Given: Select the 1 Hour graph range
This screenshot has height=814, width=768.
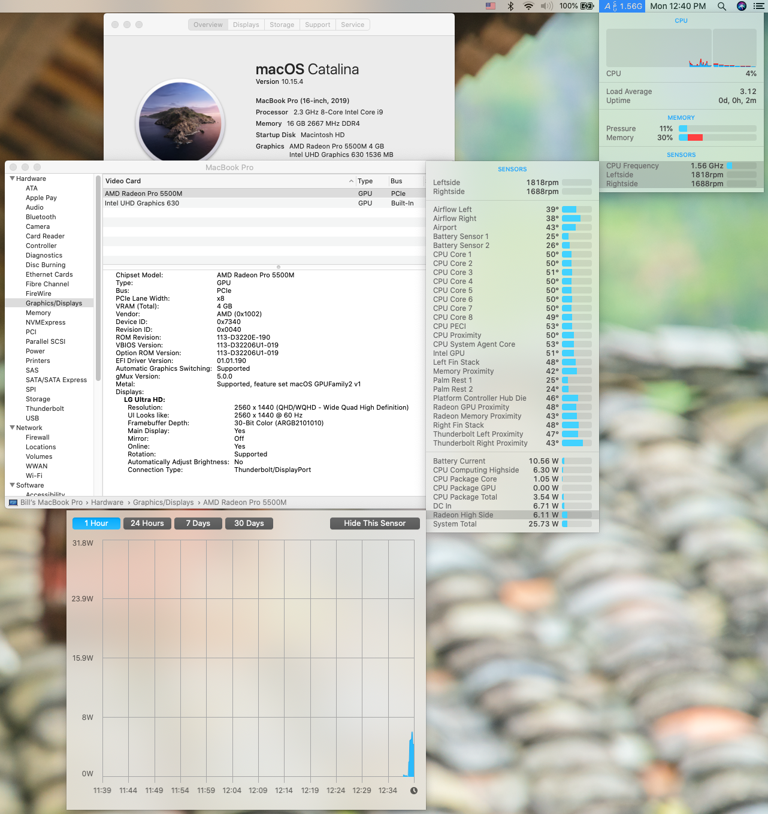Looking at the screenshot, I should coord(96,523).
